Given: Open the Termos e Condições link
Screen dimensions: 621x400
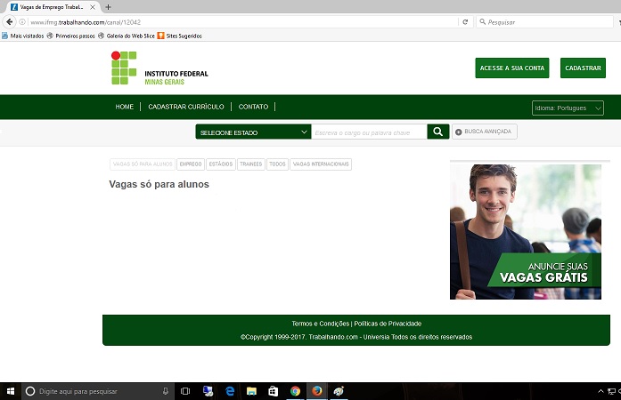Looking at the screenshot, I should coord(321,324).
